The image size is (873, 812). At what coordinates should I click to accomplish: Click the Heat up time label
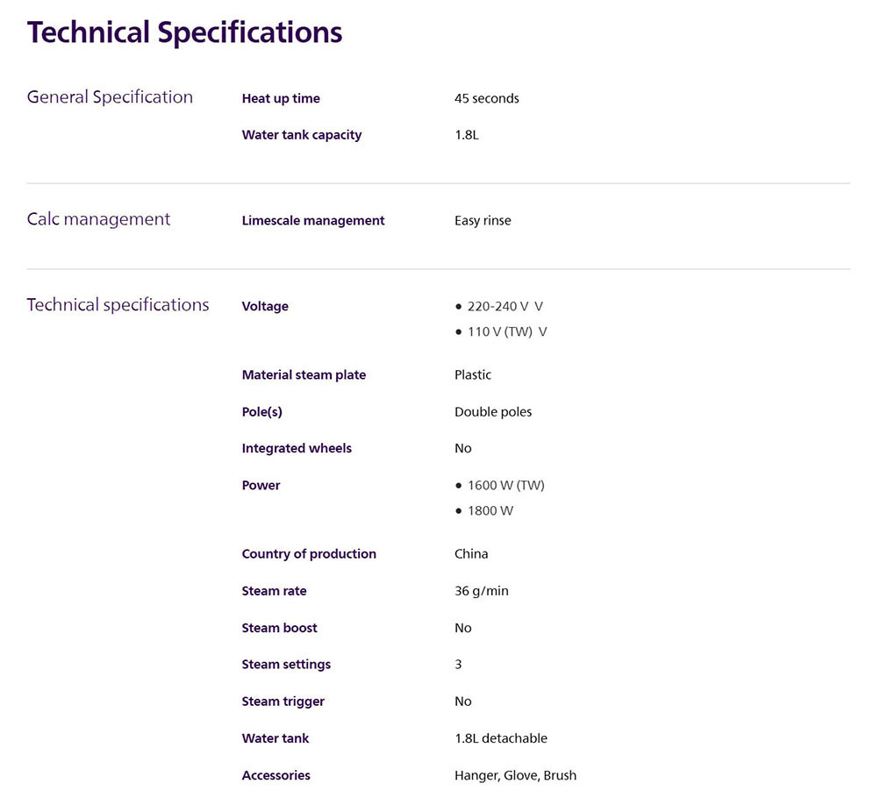281,99
